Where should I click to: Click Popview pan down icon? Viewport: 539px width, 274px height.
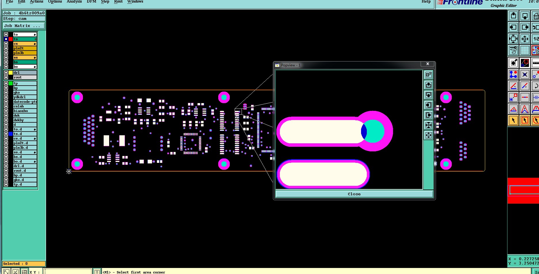(x=428, y=95)
